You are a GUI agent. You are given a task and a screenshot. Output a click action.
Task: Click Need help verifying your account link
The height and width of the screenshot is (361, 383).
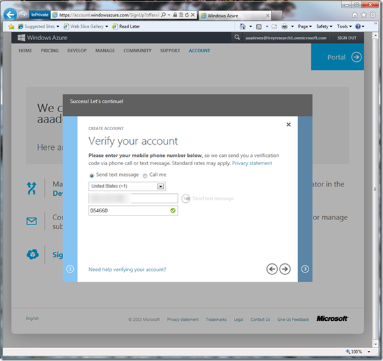127,269
